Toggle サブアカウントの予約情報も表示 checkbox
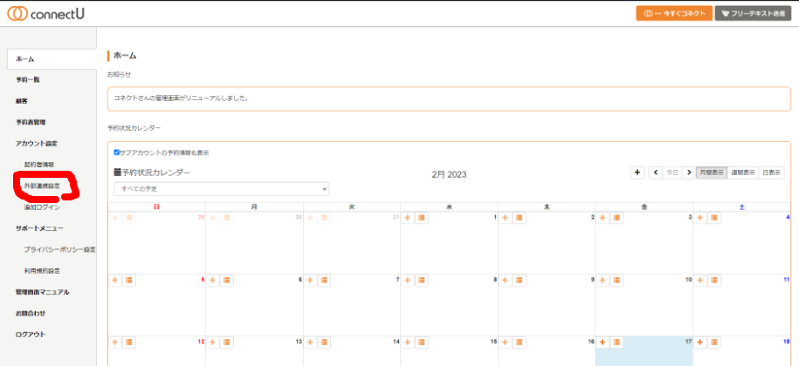This screenshot has height=366, width=799. pos(117,152)
